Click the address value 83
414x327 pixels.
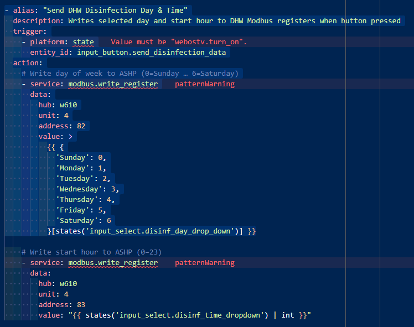pos(81,305)
